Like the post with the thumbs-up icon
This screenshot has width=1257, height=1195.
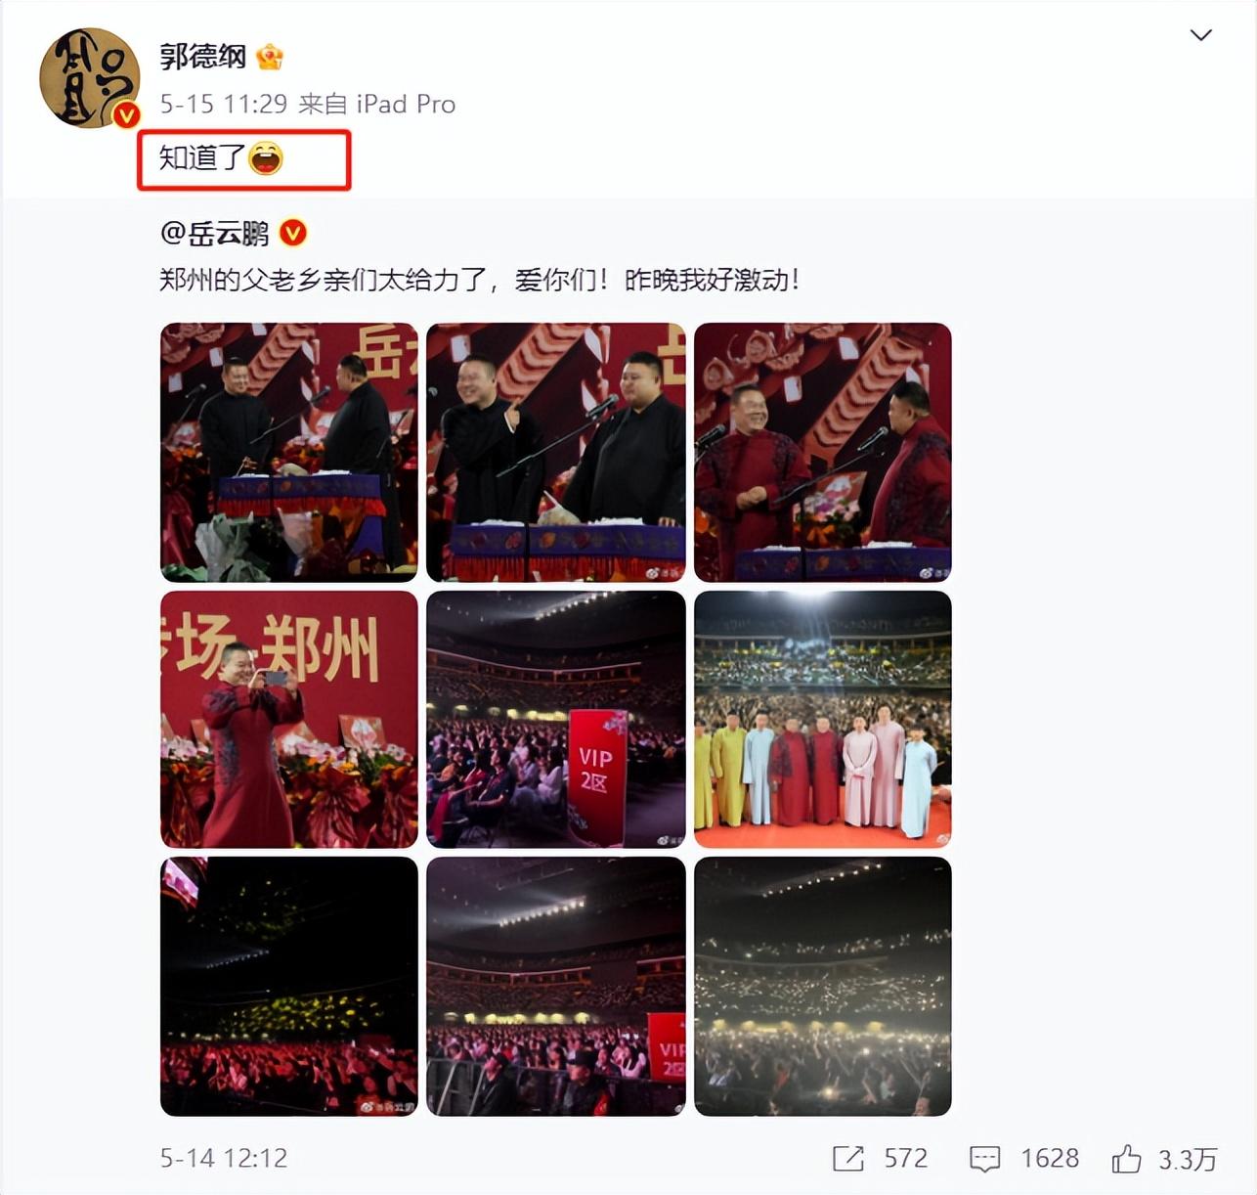coord(1126,1159)
